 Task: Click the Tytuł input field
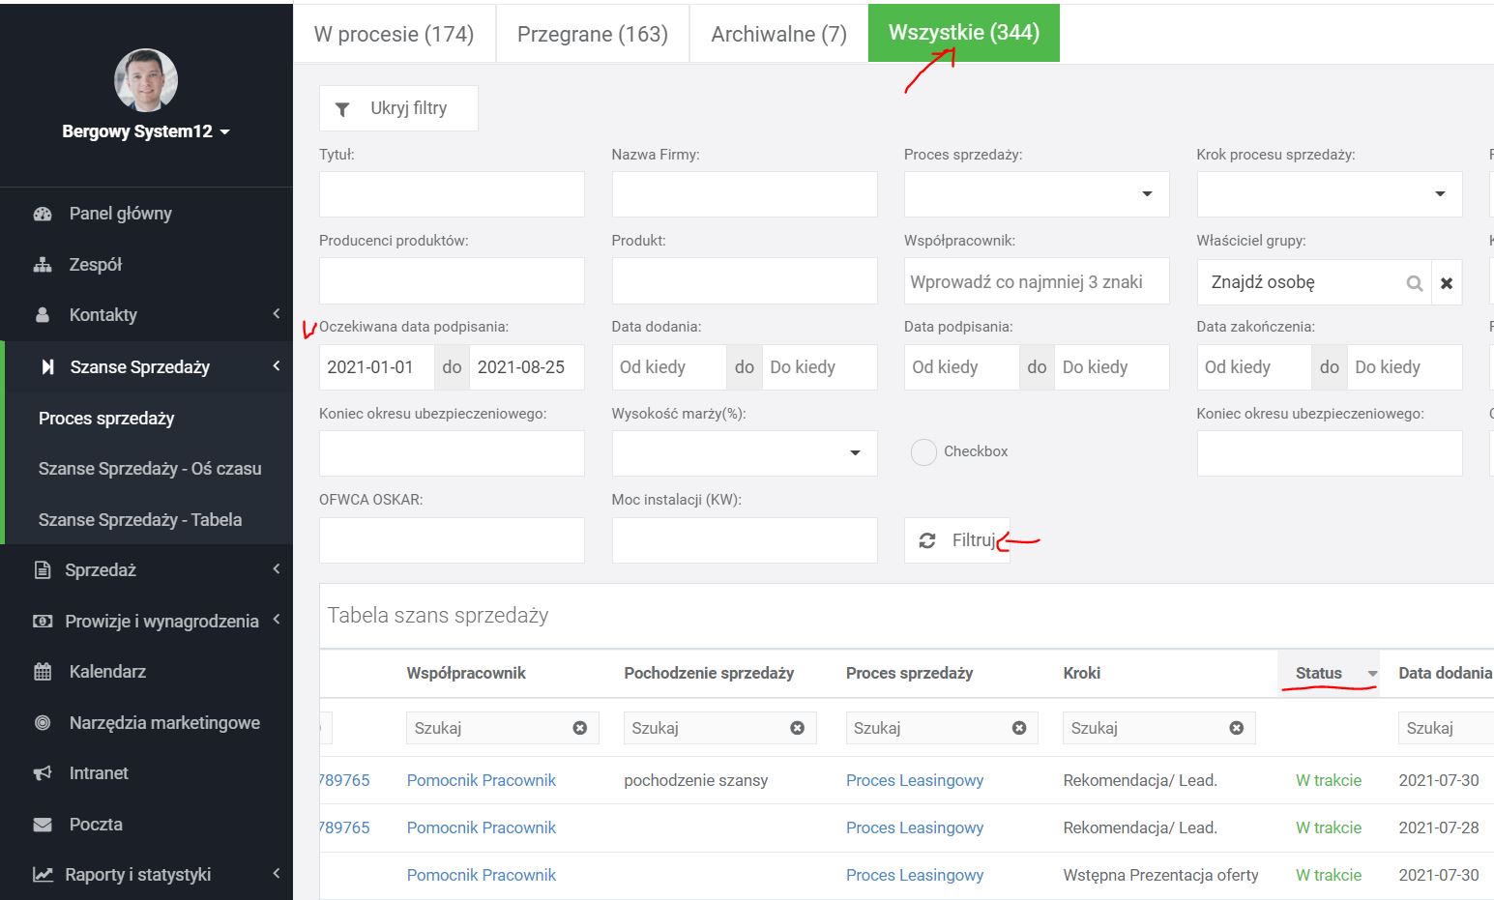452,194
